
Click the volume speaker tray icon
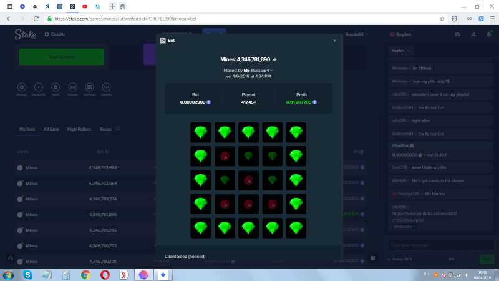pyautogui.click(x=466, y=275)
